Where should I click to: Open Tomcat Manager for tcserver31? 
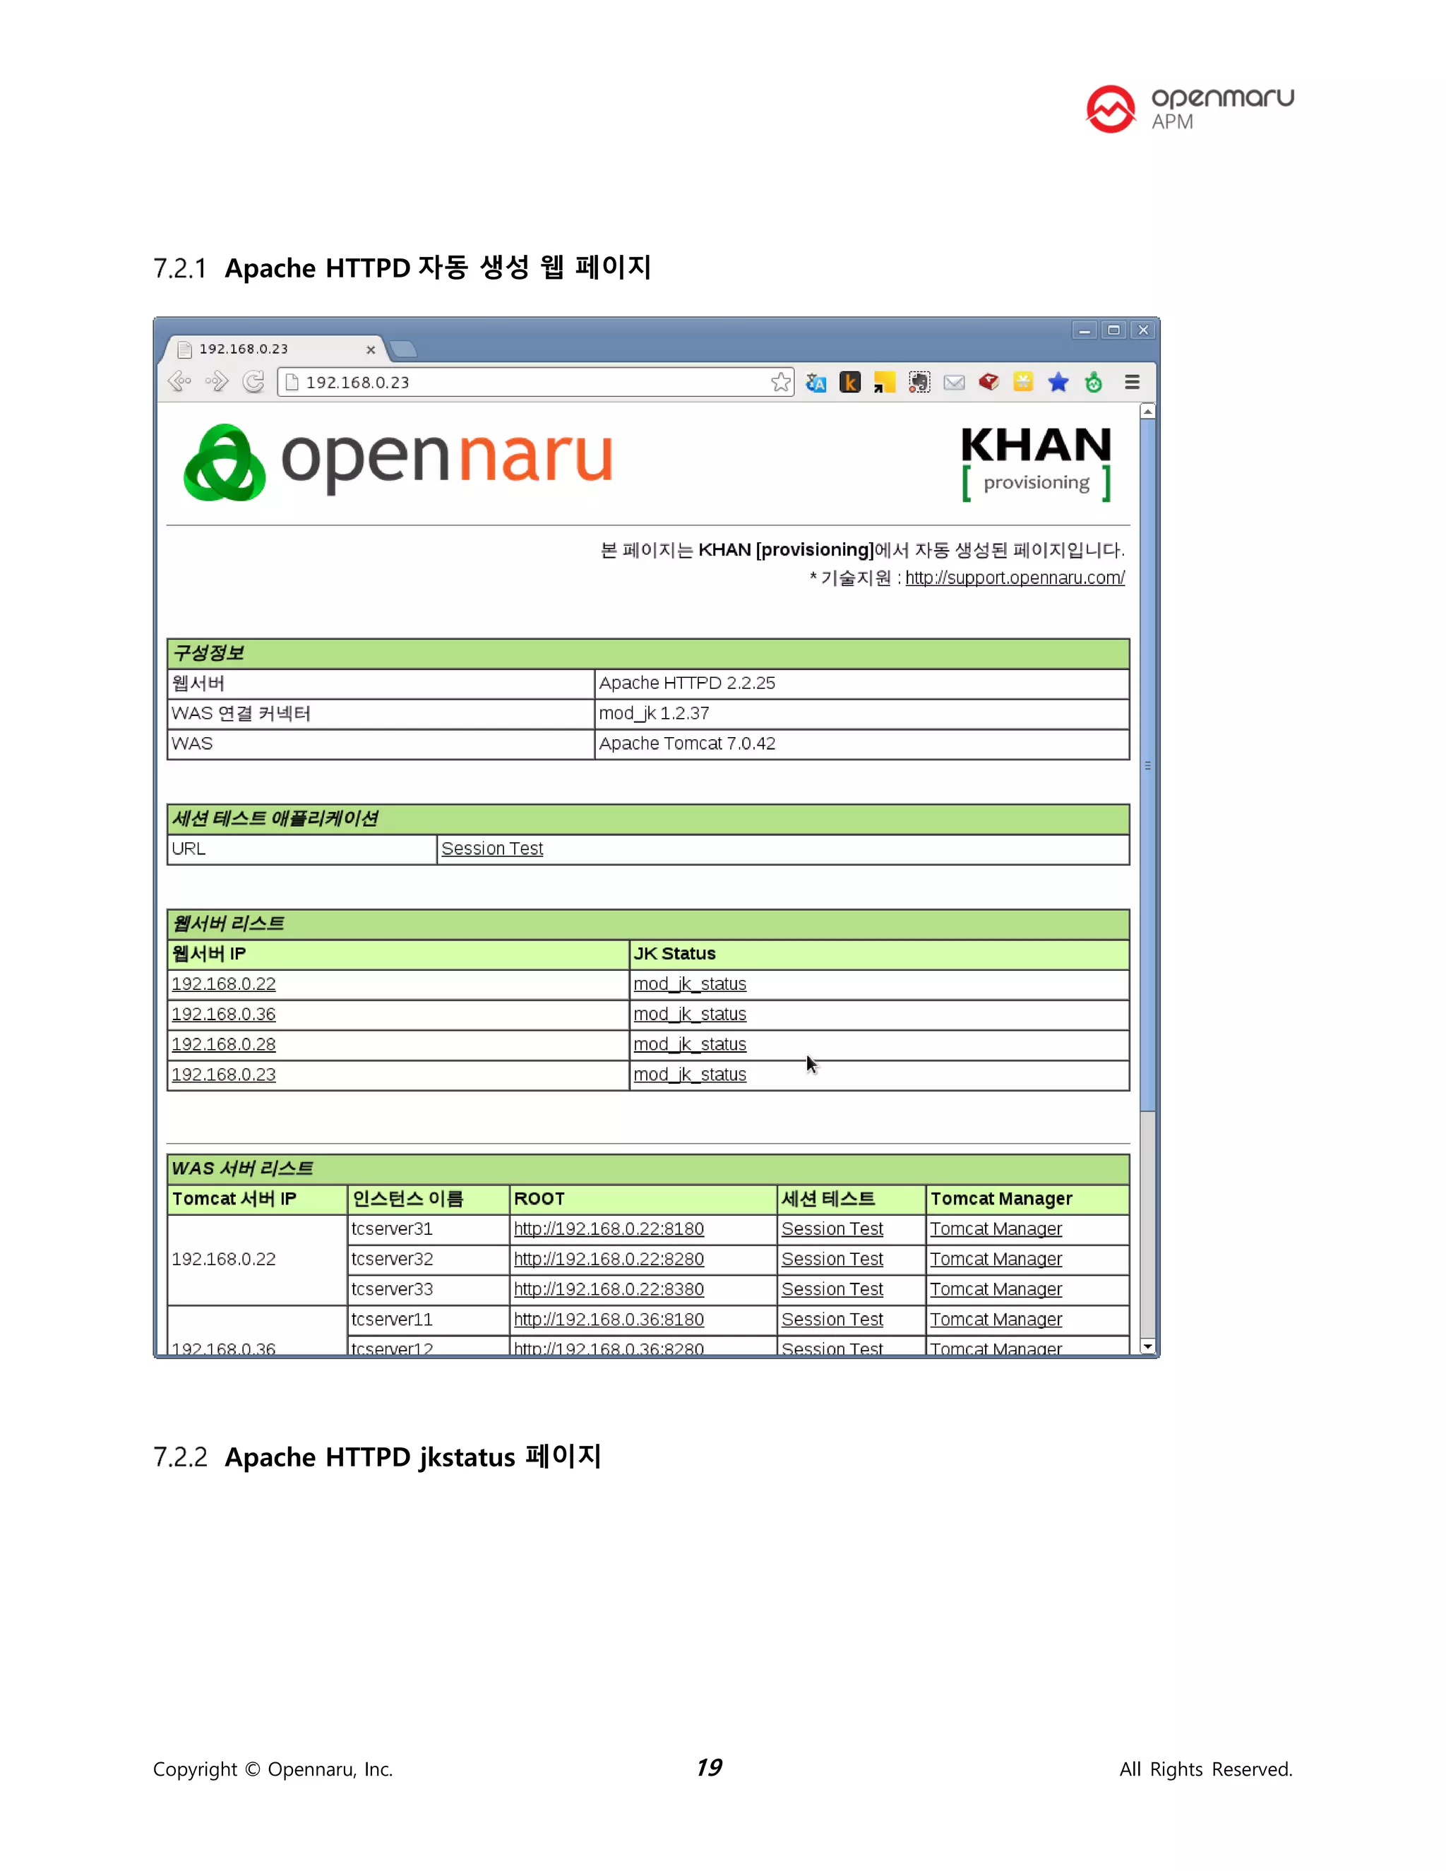996,1229
